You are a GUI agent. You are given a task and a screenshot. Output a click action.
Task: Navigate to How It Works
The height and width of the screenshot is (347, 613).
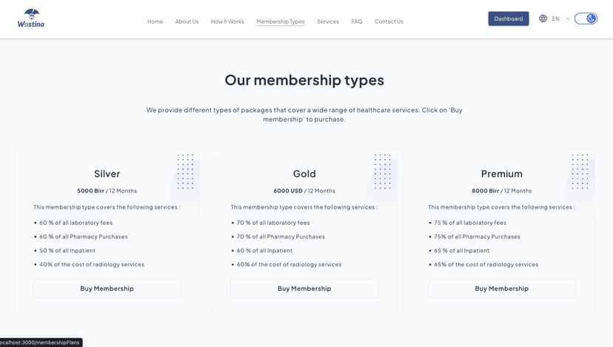(227, 21)
